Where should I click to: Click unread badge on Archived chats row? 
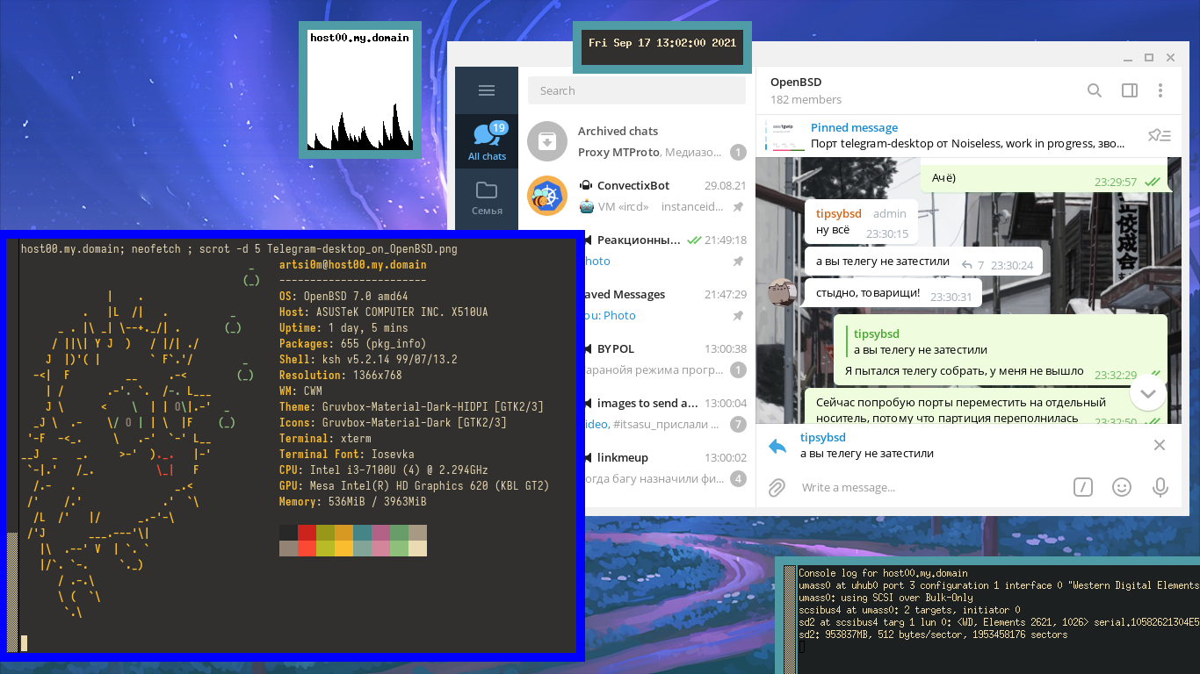738,153
